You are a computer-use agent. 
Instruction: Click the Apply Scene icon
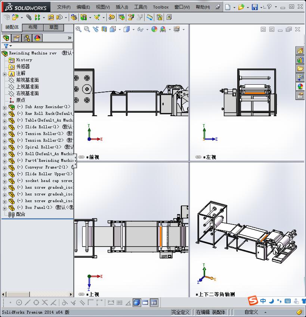coord(163,29)
